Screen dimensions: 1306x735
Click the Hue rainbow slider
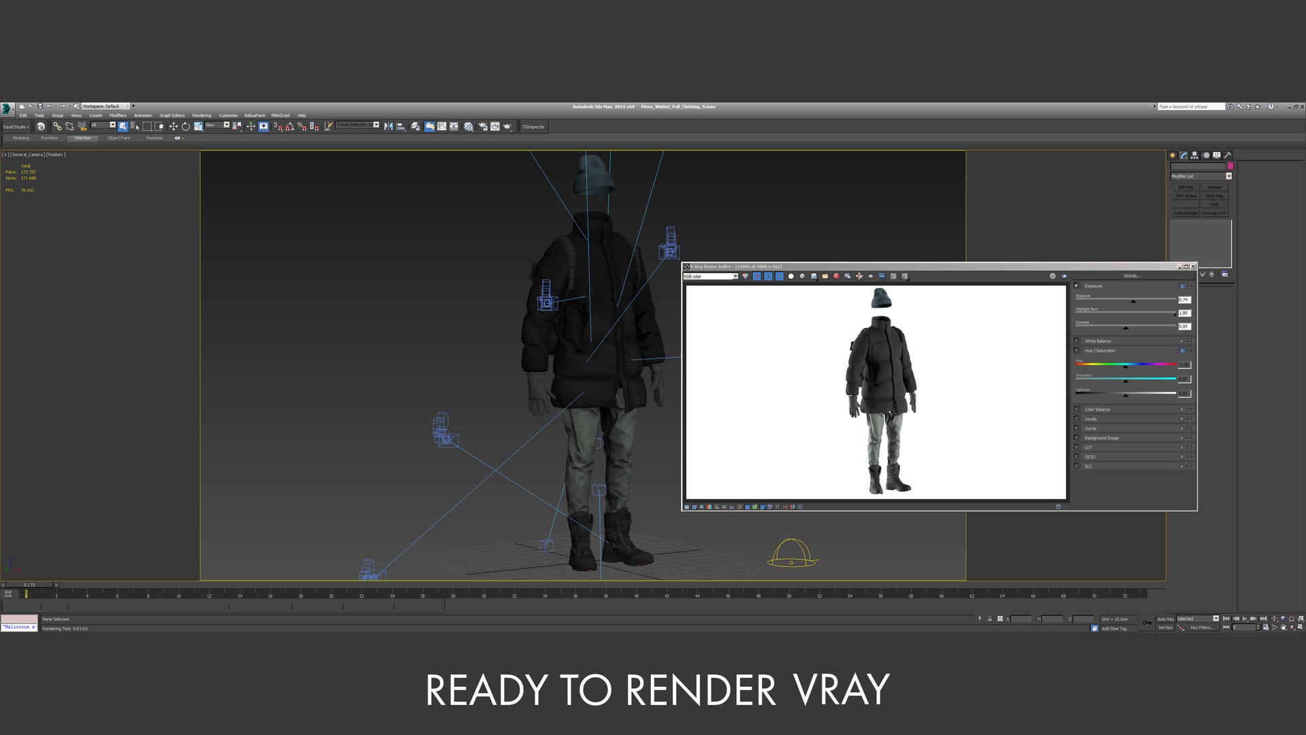tap(1126, 364)
